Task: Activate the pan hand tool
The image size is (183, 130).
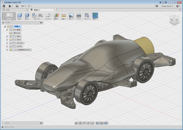Action: click(x=84, y=123)
